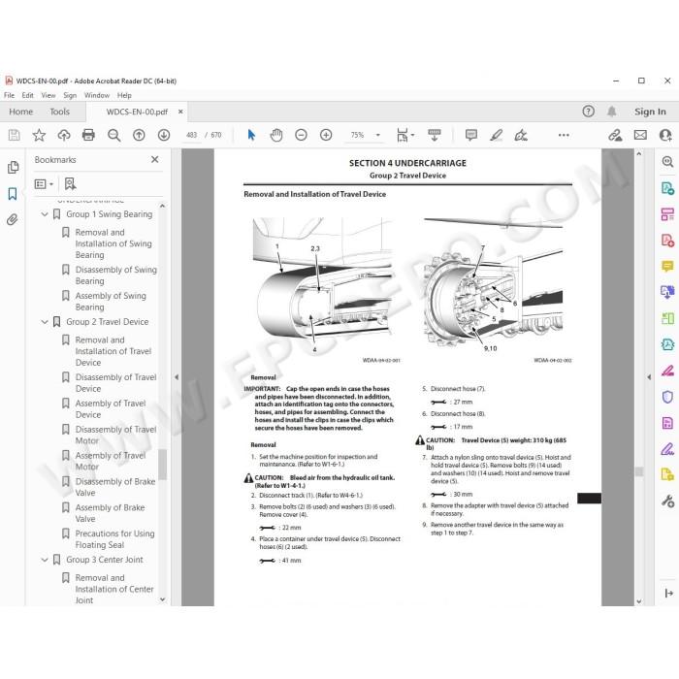The height and width of the screenshot is (679, 679).
Task: Open the more tools wrench icon
Action: pos(667,501)
